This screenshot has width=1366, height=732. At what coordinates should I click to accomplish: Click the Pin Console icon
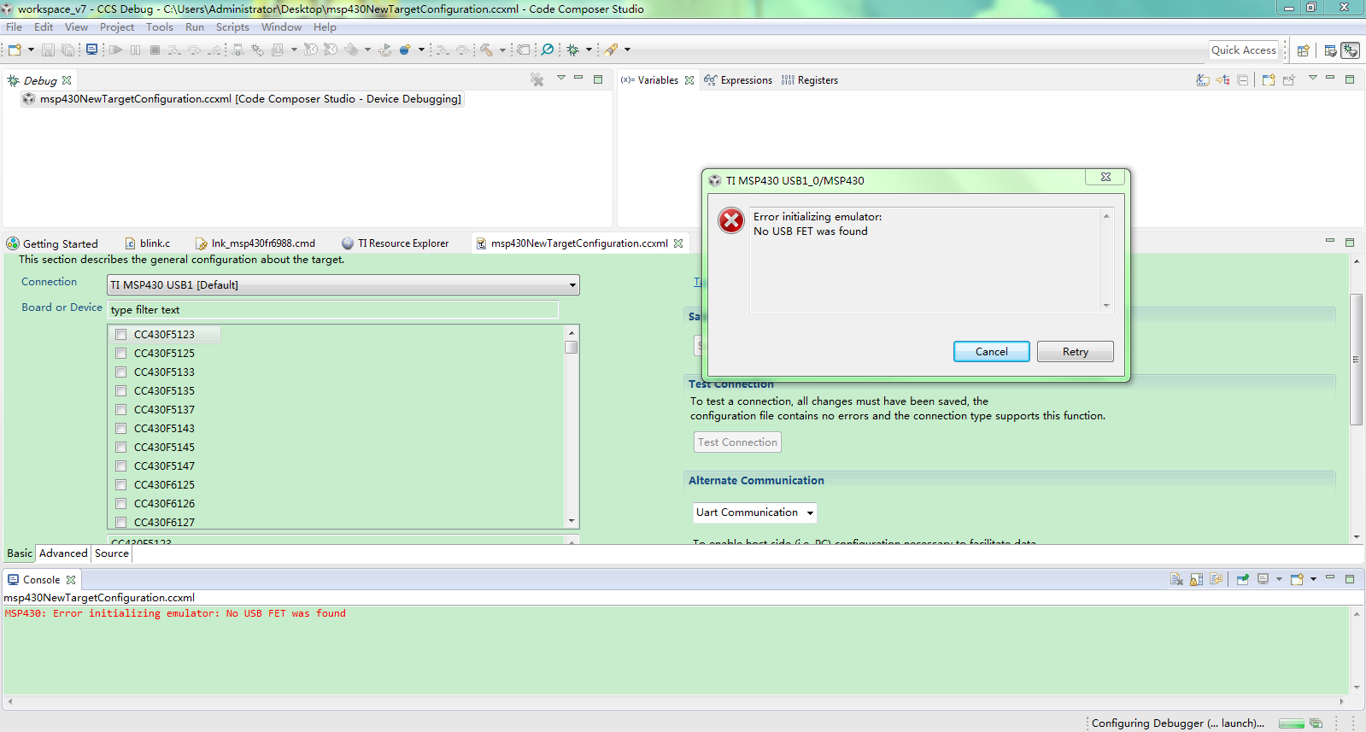pyautogui.click(x=1243, y=579)
